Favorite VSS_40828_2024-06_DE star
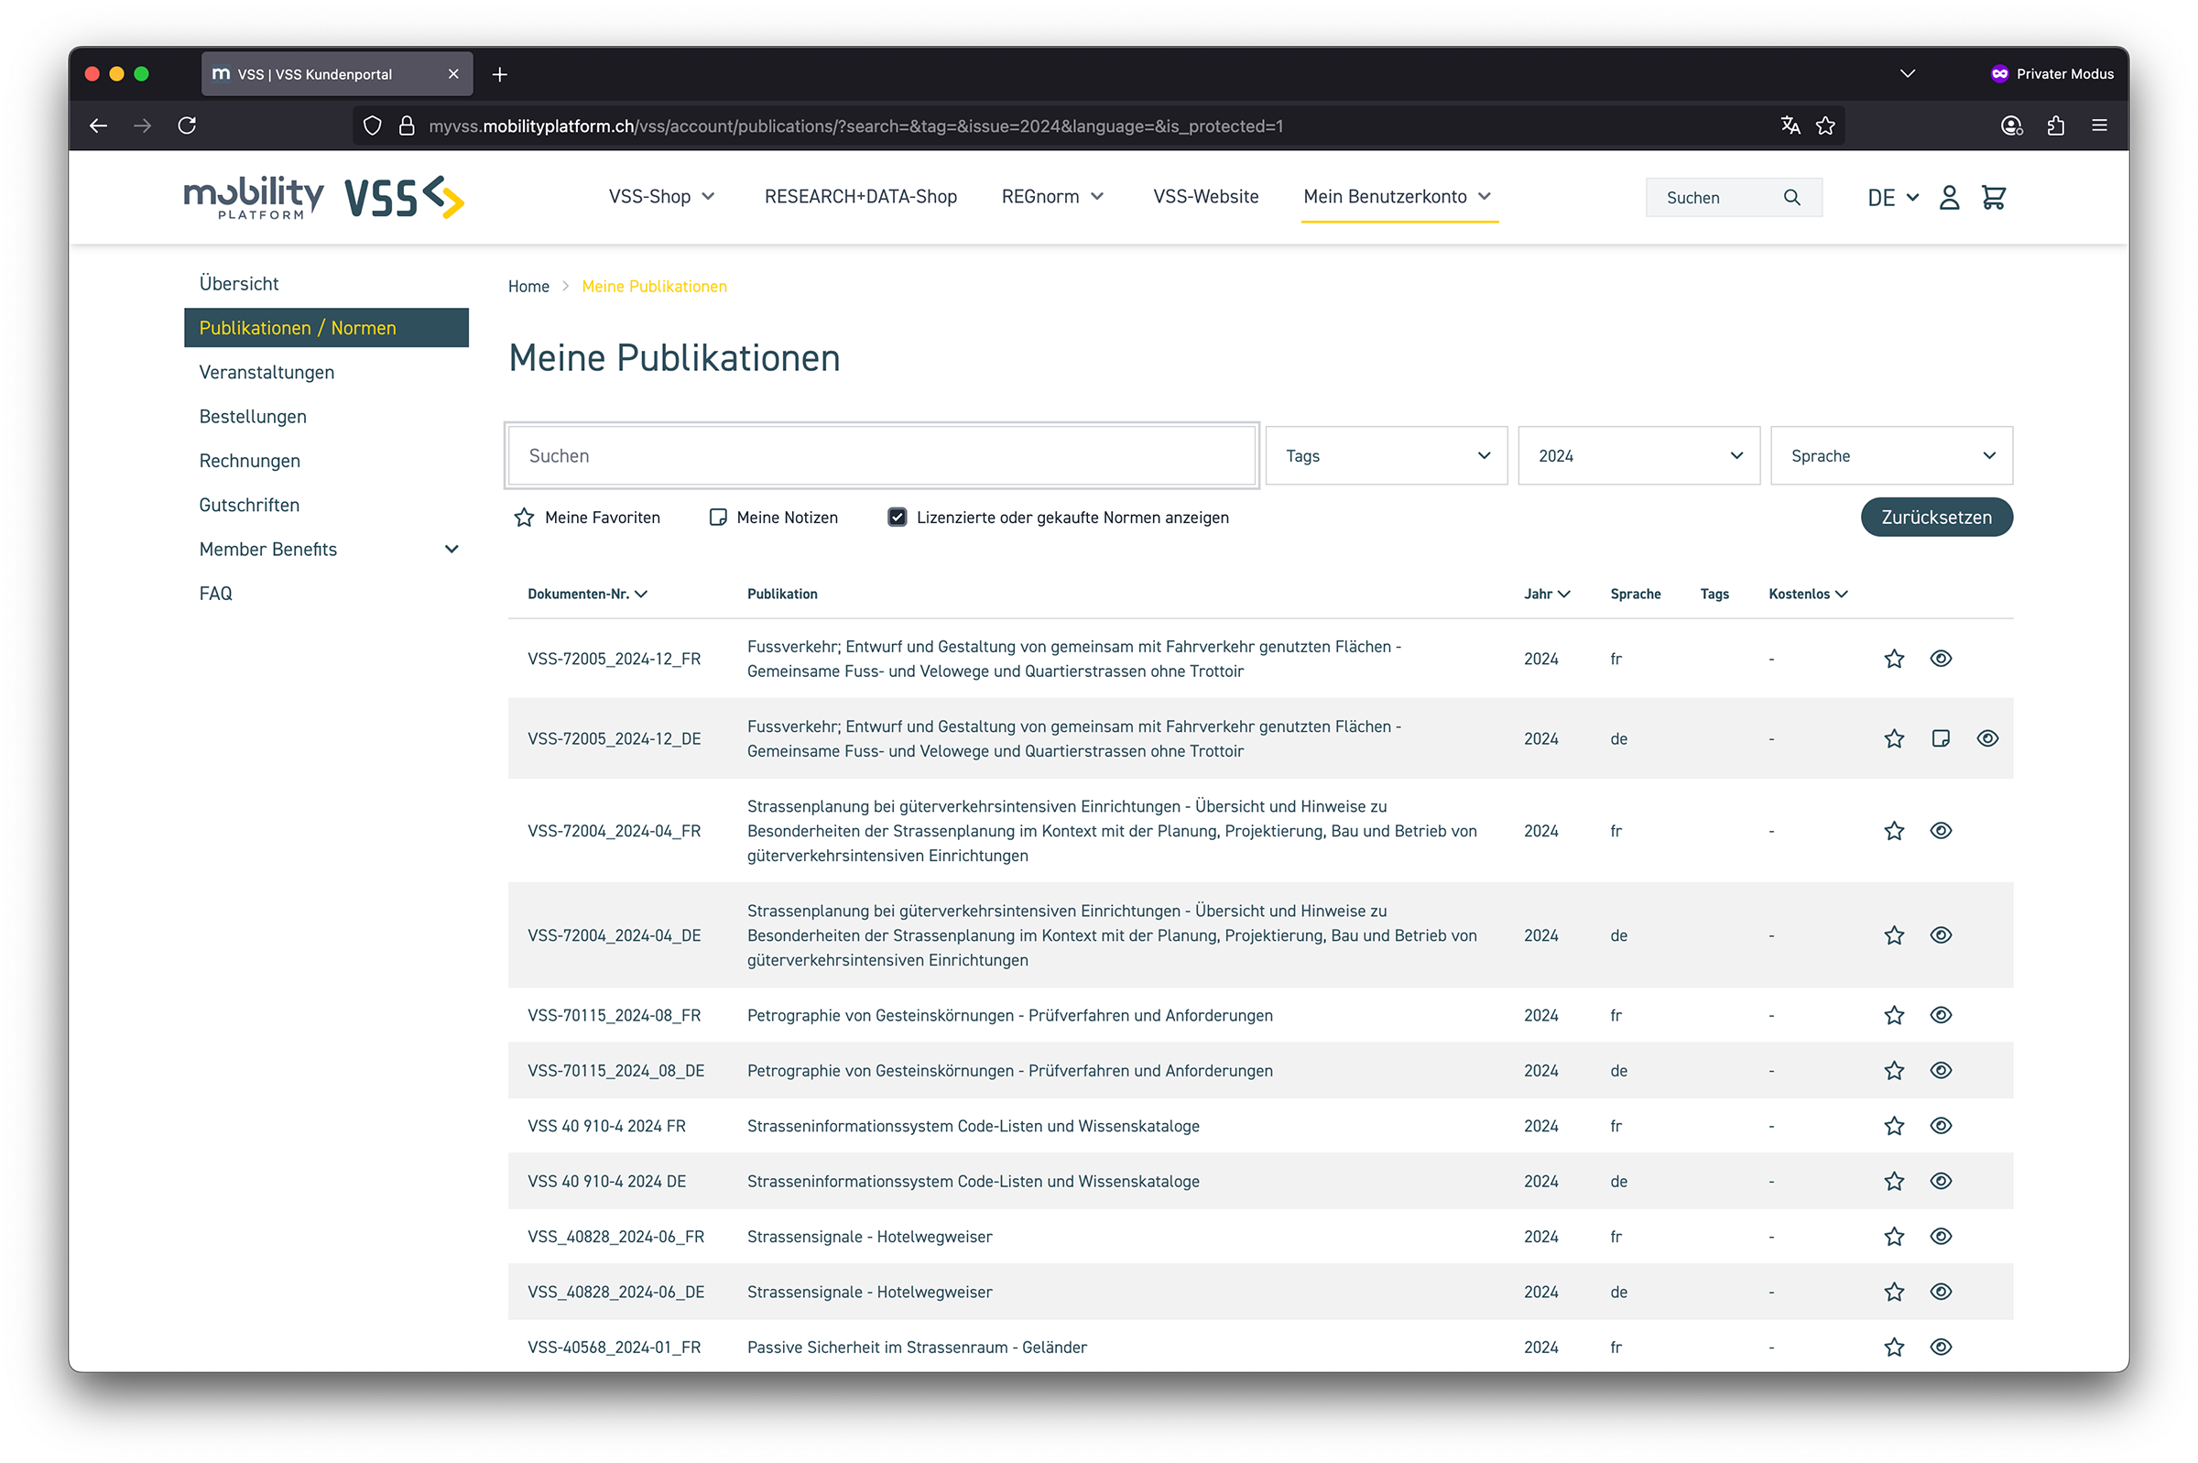Screen dimensions: 2198x1463 click(x=1893, y=1293)
